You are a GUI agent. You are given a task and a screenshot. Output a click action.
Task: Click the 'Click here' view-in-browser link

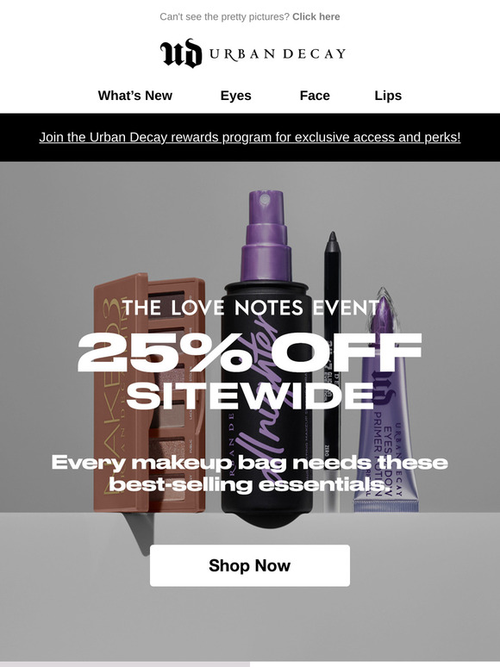coord(316,16)
